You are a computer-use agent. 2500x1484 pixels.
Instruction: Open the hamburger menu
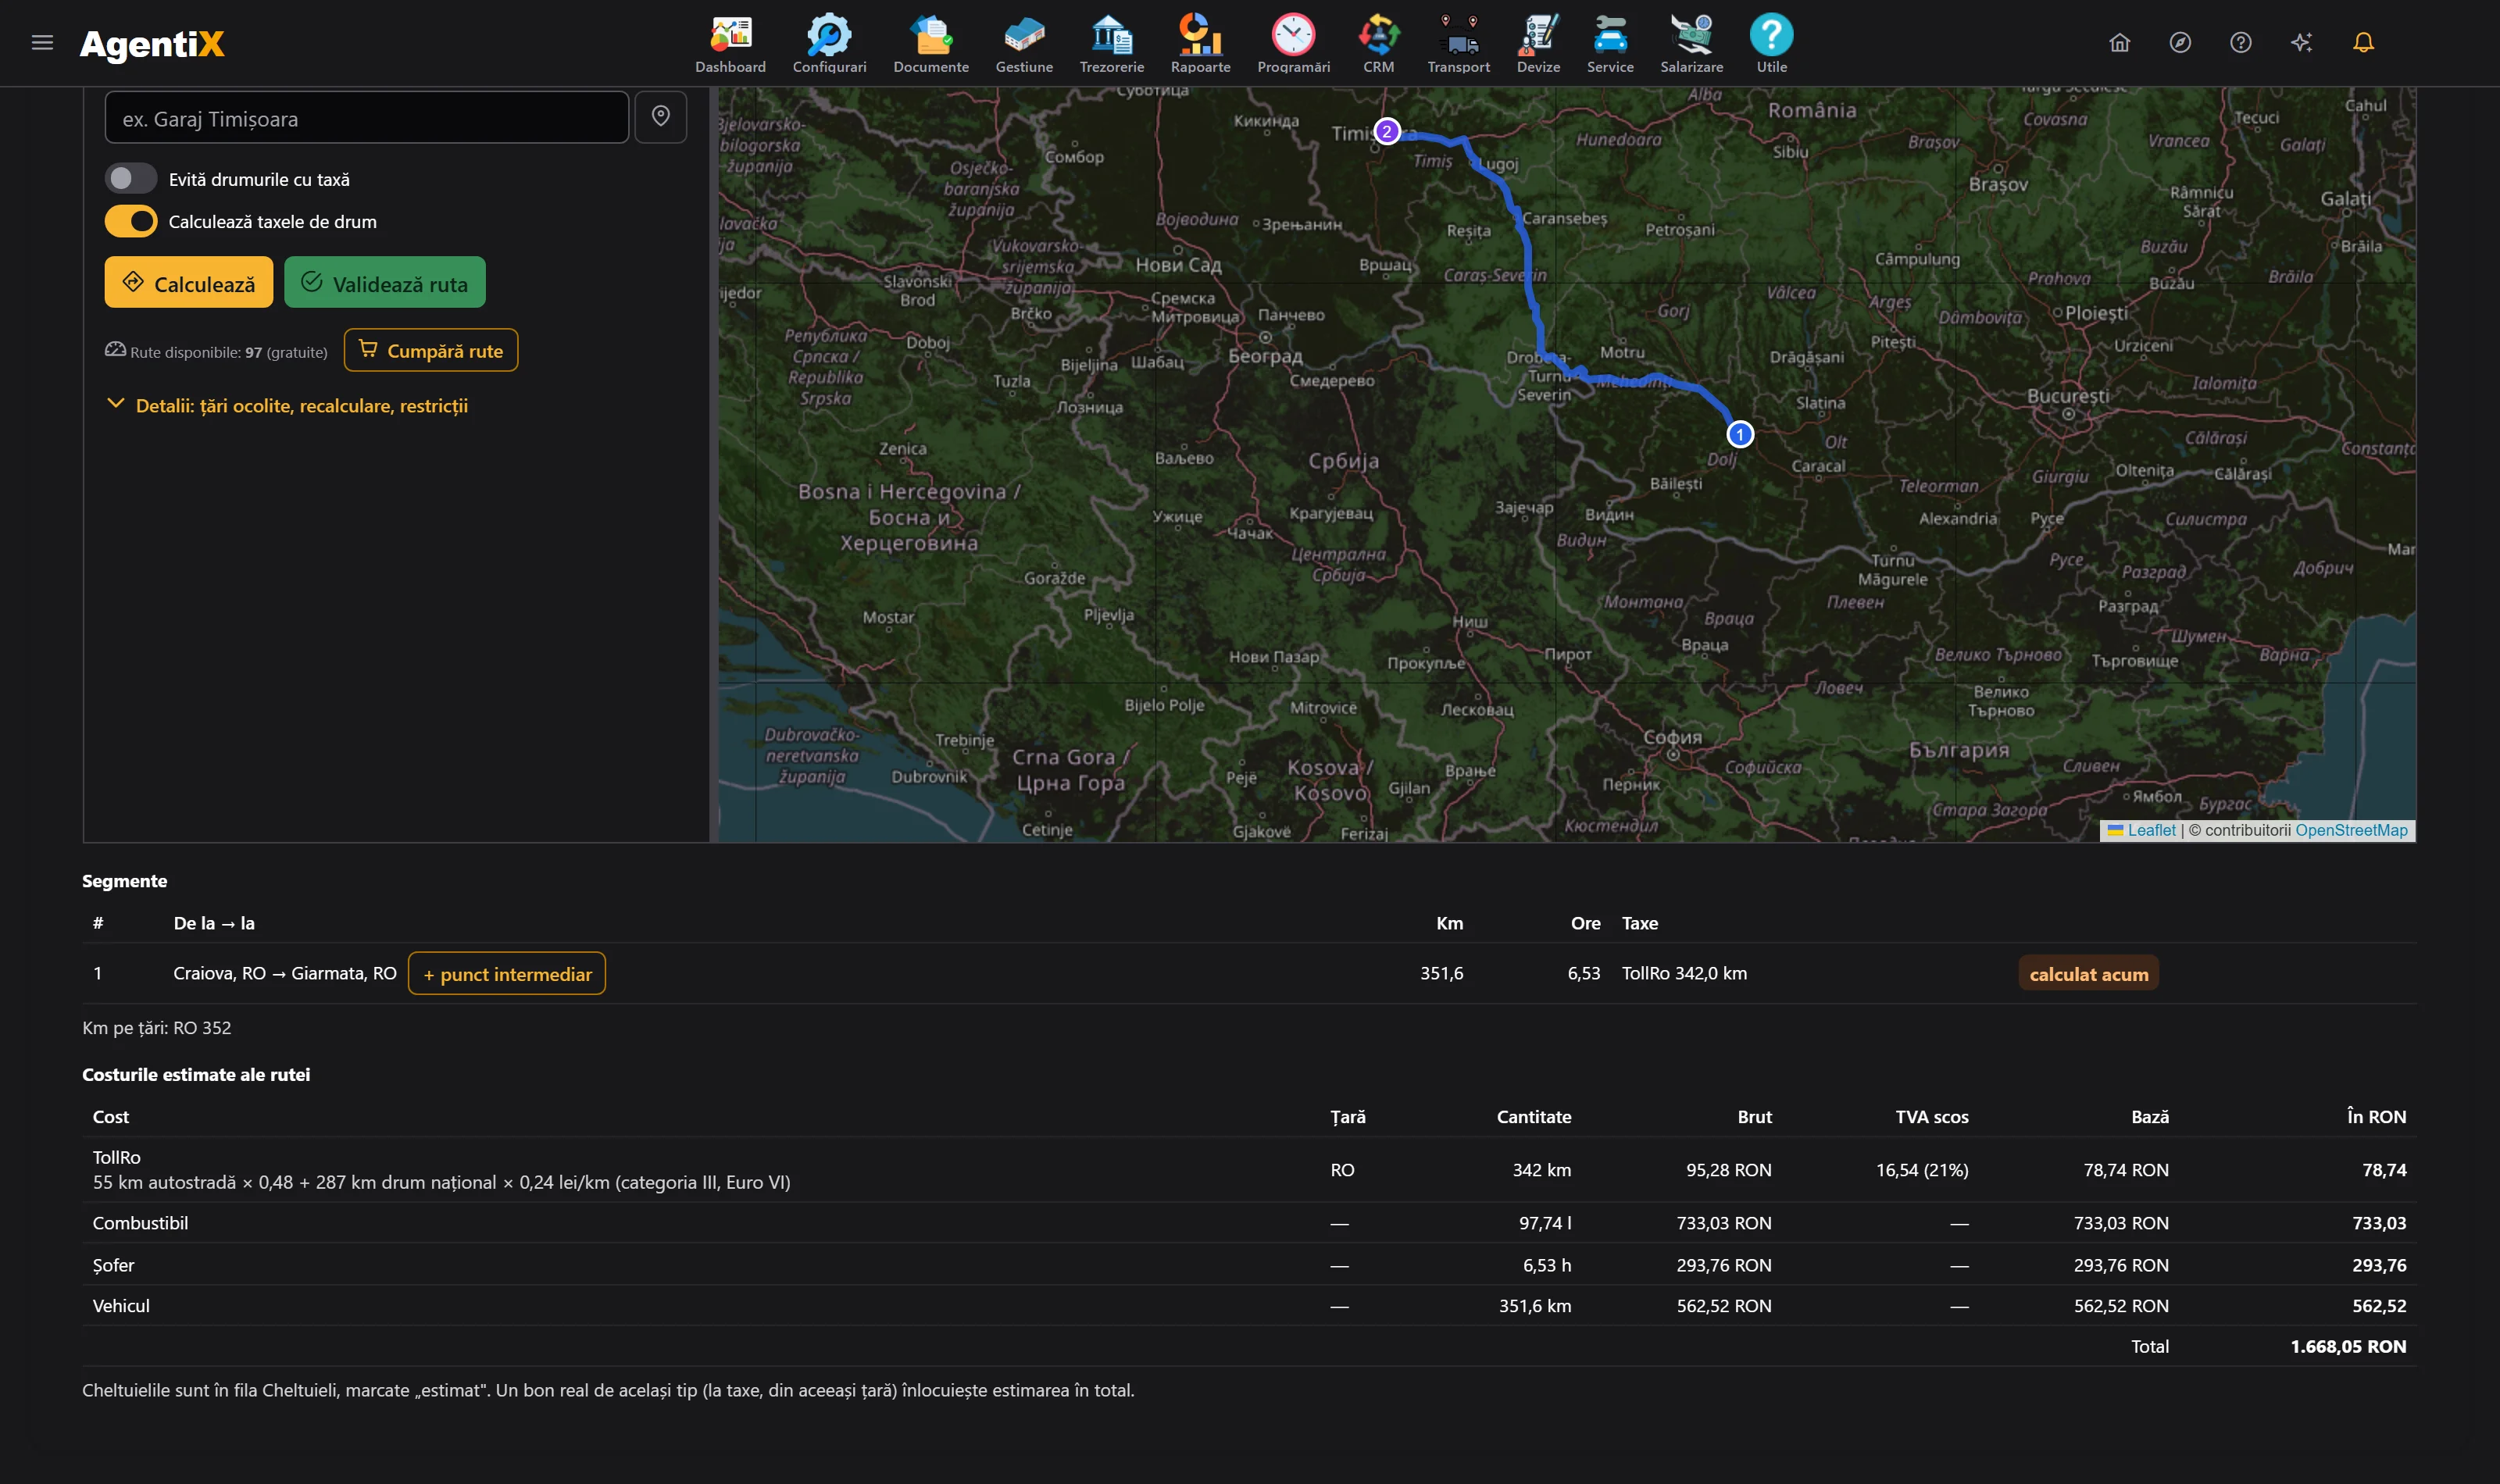click(x=42, y=42)
